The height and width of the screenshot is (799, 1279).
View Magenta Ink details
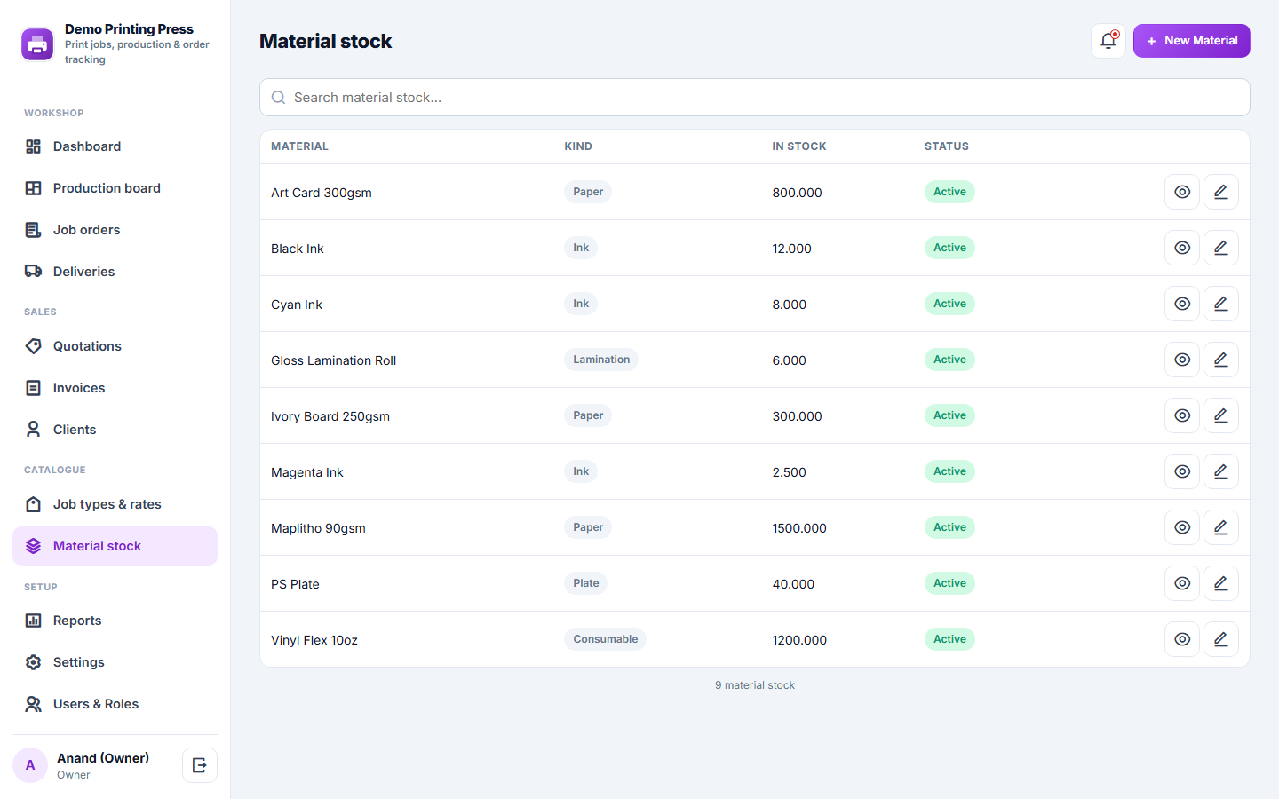tap(1182, 471)
